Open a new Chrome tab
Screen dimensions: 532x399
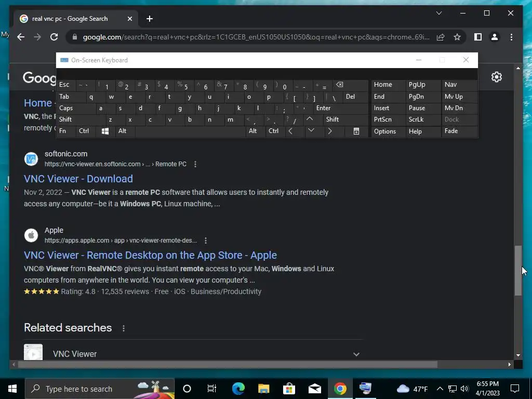[150, 19]
